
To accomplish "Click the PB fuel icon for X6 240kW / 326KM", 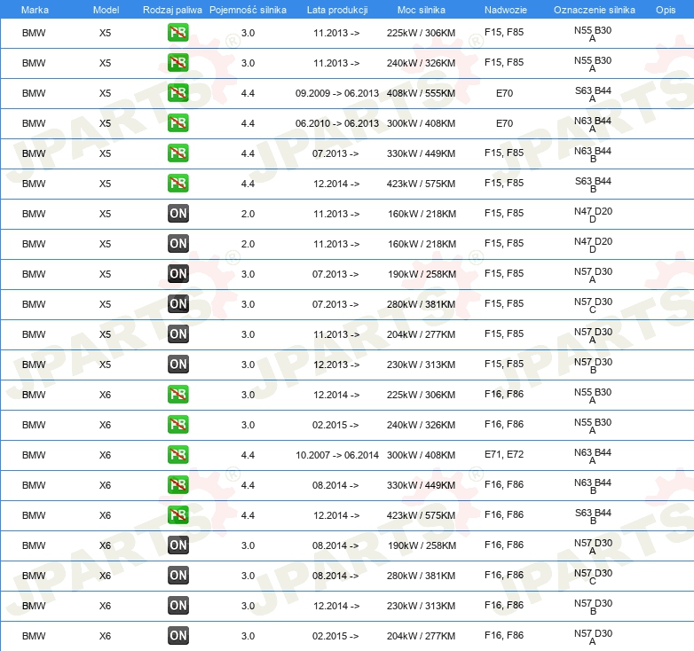I will click(177, 425).
